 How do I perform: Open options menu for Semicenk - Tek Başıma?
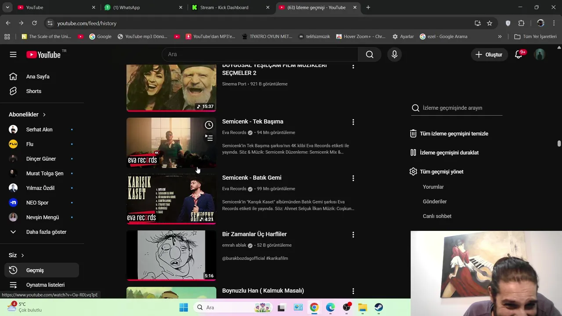click(353, 122)
